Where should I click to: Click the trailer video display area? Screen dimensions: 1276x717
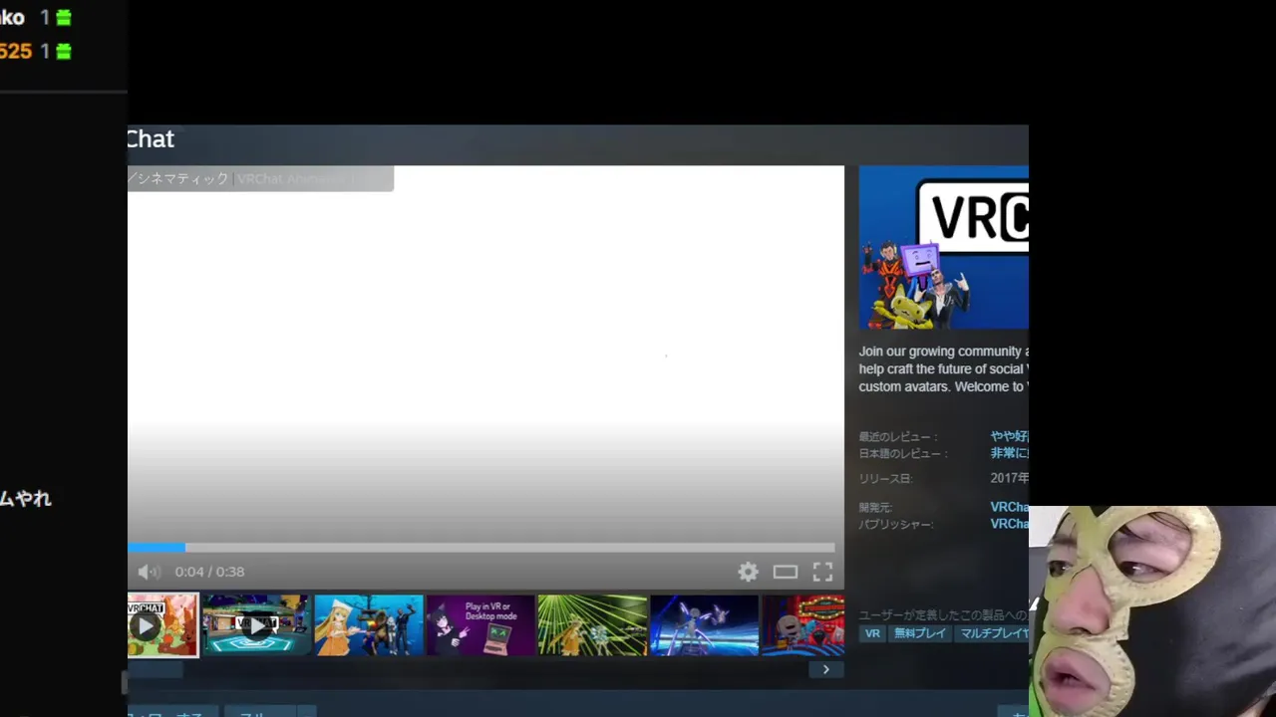pos(485,354)
